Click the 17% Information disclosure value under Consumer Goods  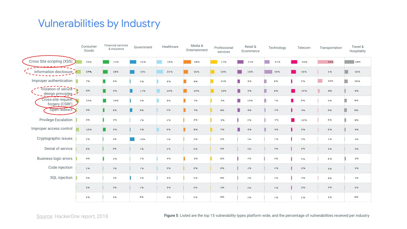(x=89, y=72)
